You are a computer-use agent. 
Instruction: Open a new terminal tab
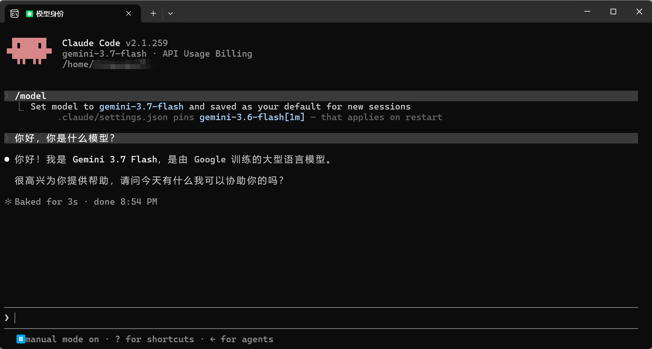tap(153, 14)
